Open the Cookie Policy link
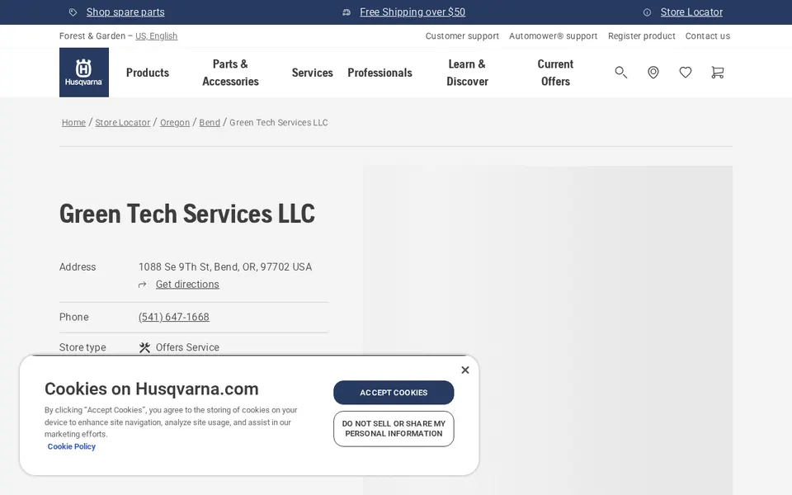Screen dimensions: 792x495 coord(71,446)
